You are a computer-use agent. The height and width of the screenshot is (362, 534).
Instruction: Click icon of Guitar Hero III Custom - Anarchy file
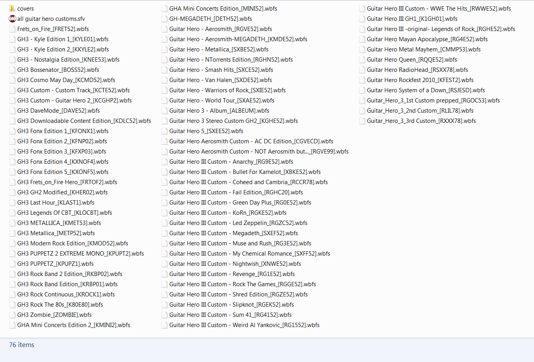[165, 161]
